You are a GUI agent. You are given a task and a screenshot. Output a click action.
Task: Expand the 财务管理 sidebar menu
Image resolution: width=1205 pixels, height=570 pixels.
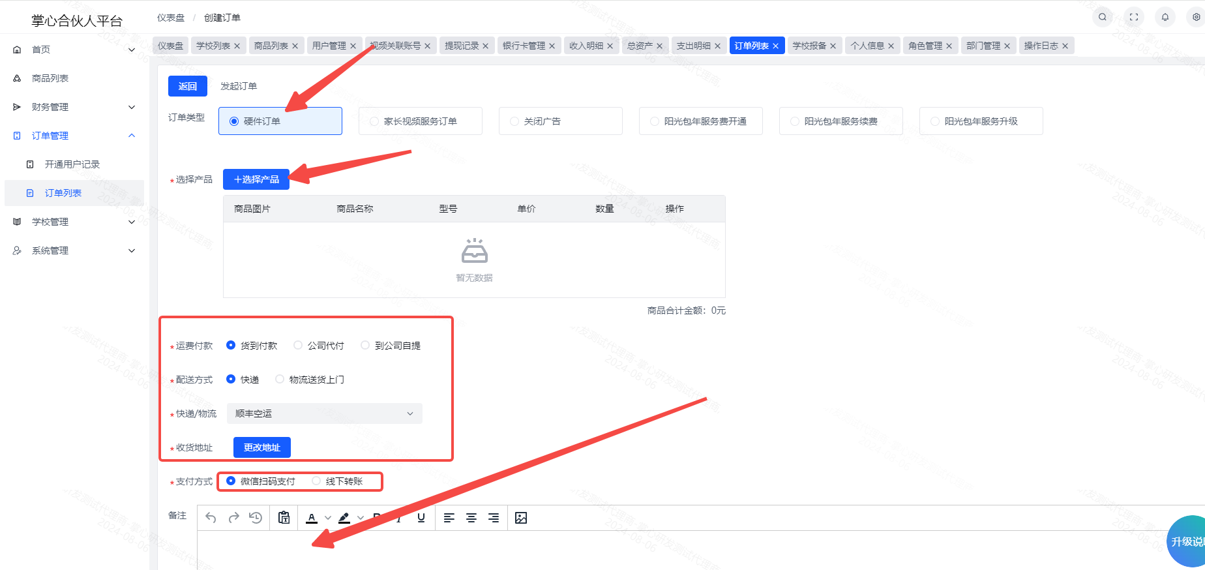pyautogui.click(x=74, y=107)
